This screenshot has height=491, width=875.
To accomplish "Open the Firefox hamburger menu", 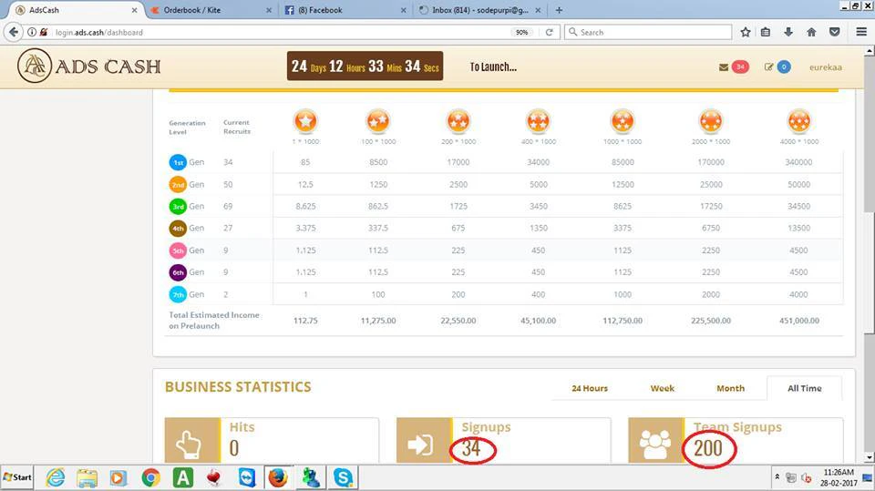I will tap(861, 33).
